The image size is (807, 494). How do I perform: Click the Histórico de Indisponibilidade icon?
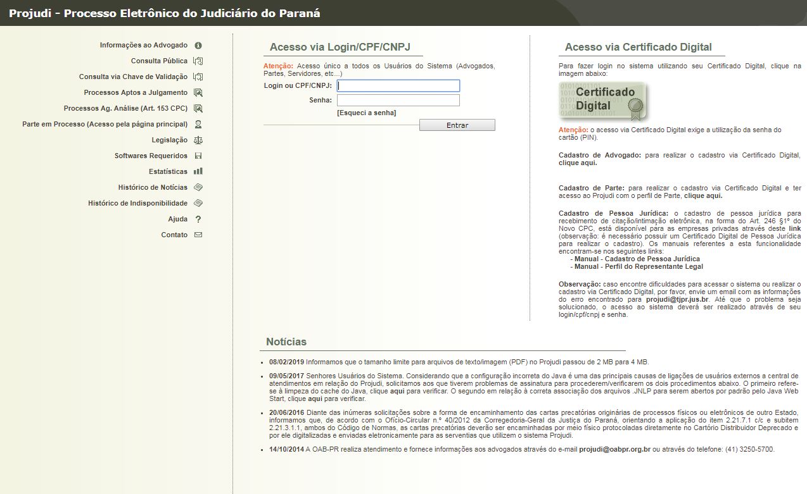(x=198, y=203)
